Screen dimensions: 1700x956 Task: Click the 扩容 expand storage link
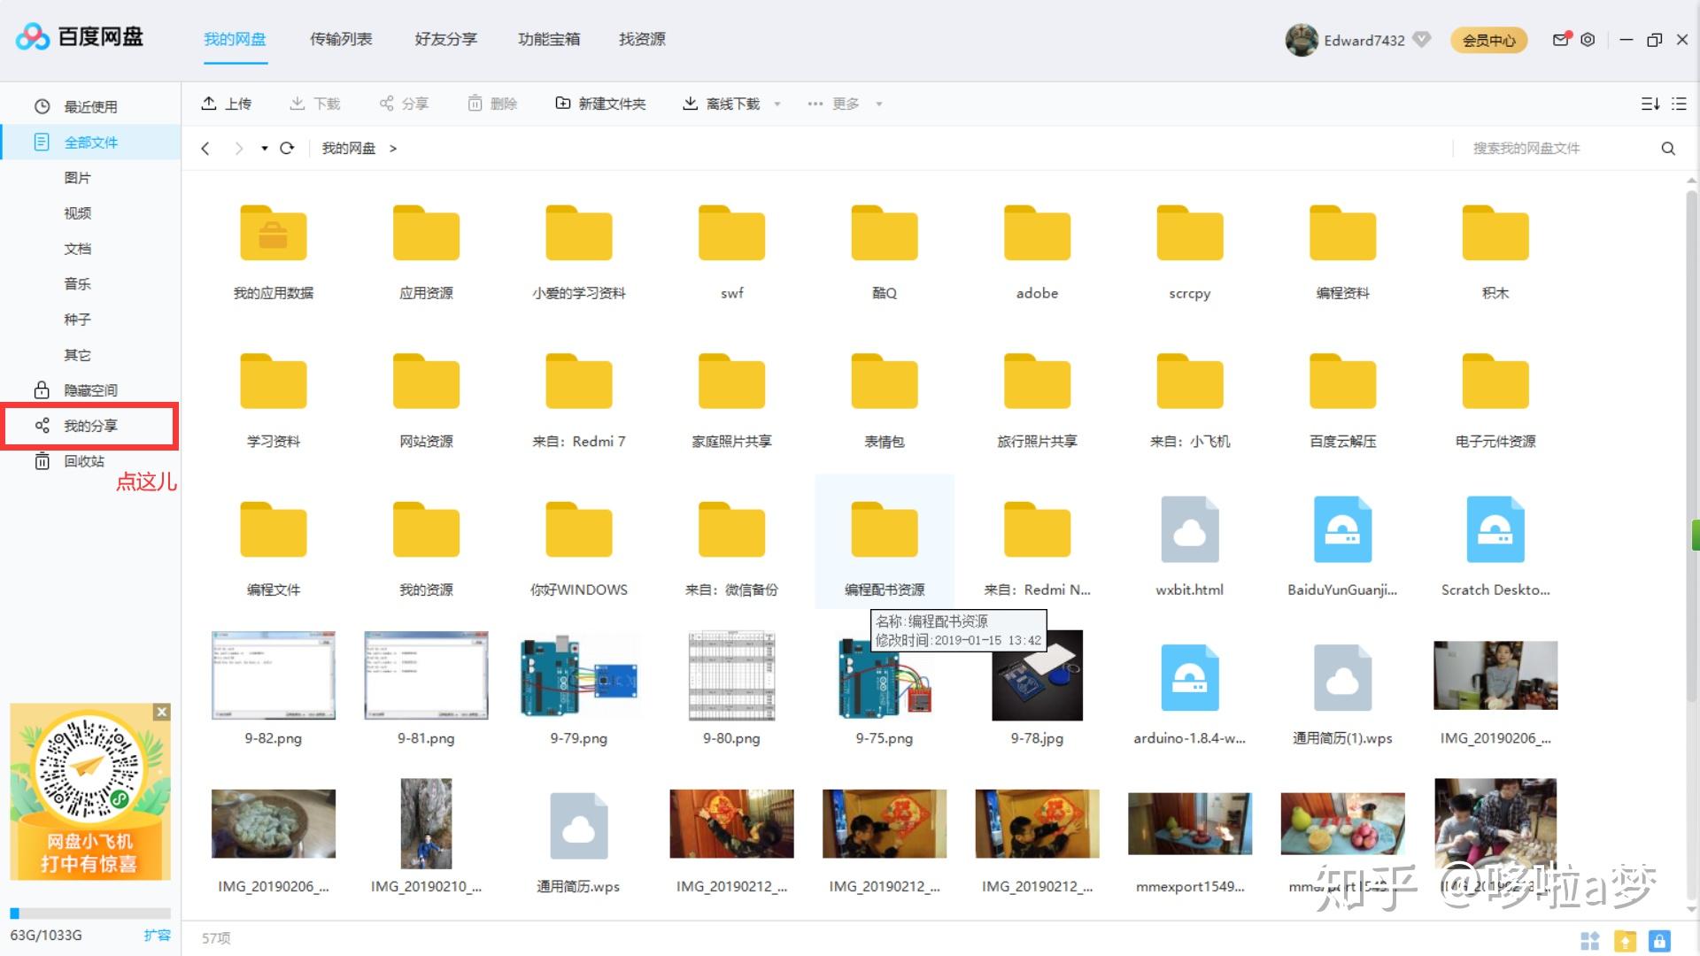(157, 935)
